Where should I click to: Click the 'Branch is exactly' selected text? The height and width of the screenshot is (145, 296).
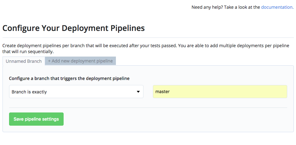tap(29, 92)
